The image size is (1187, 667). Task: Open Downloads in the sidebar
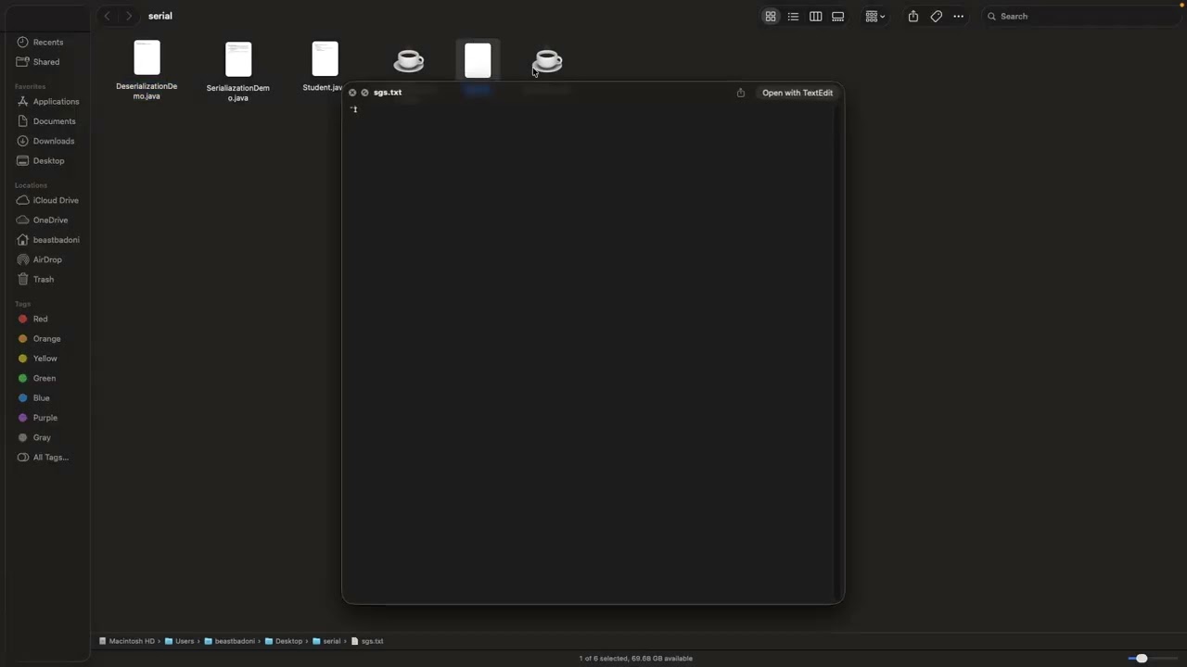pos(53,141)
